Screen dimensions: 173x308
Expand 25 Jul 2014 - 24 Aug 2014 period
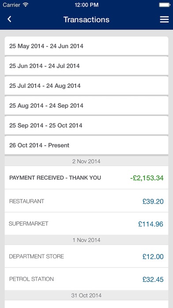click(x=86, y=86)
